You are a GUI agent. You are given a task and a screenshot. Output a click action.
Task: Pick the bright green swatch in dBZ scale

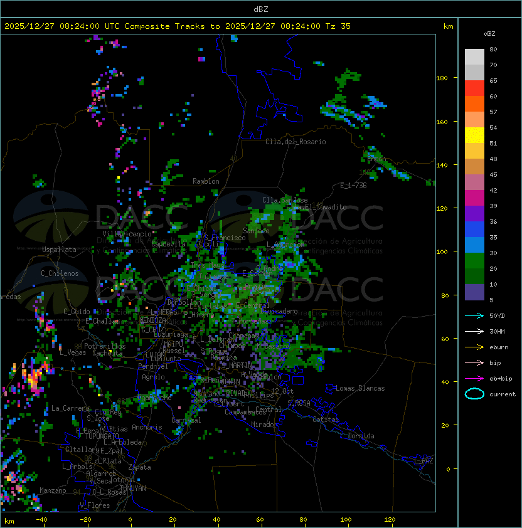coord(474,261)
